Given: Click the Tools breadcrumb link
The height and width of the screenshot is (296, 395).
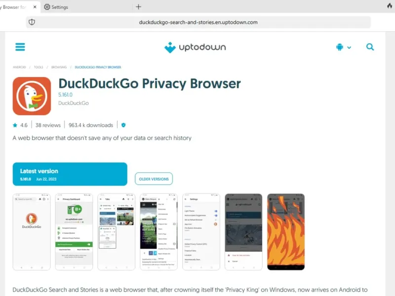Looking at the screenshot, I should click(x=39, y=67).
